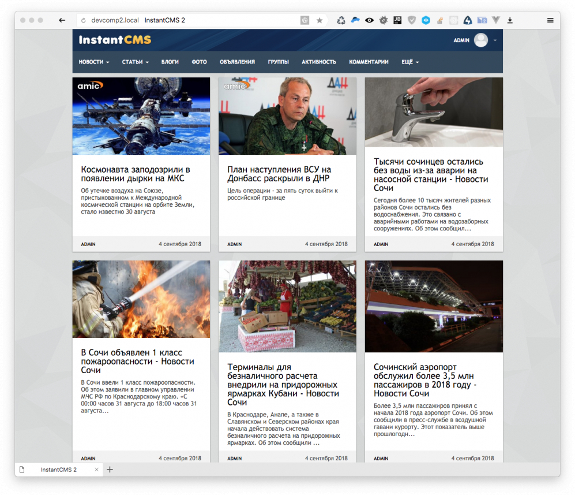
Task: Click the admin avatar picture
Action: tap(481, 40)
